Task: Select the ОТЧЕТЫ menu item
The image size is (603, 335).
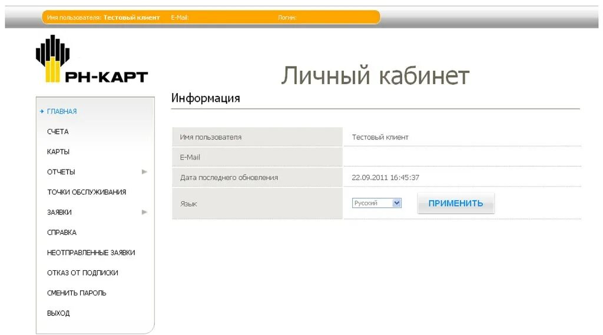Action: click(x=61, y=172)
